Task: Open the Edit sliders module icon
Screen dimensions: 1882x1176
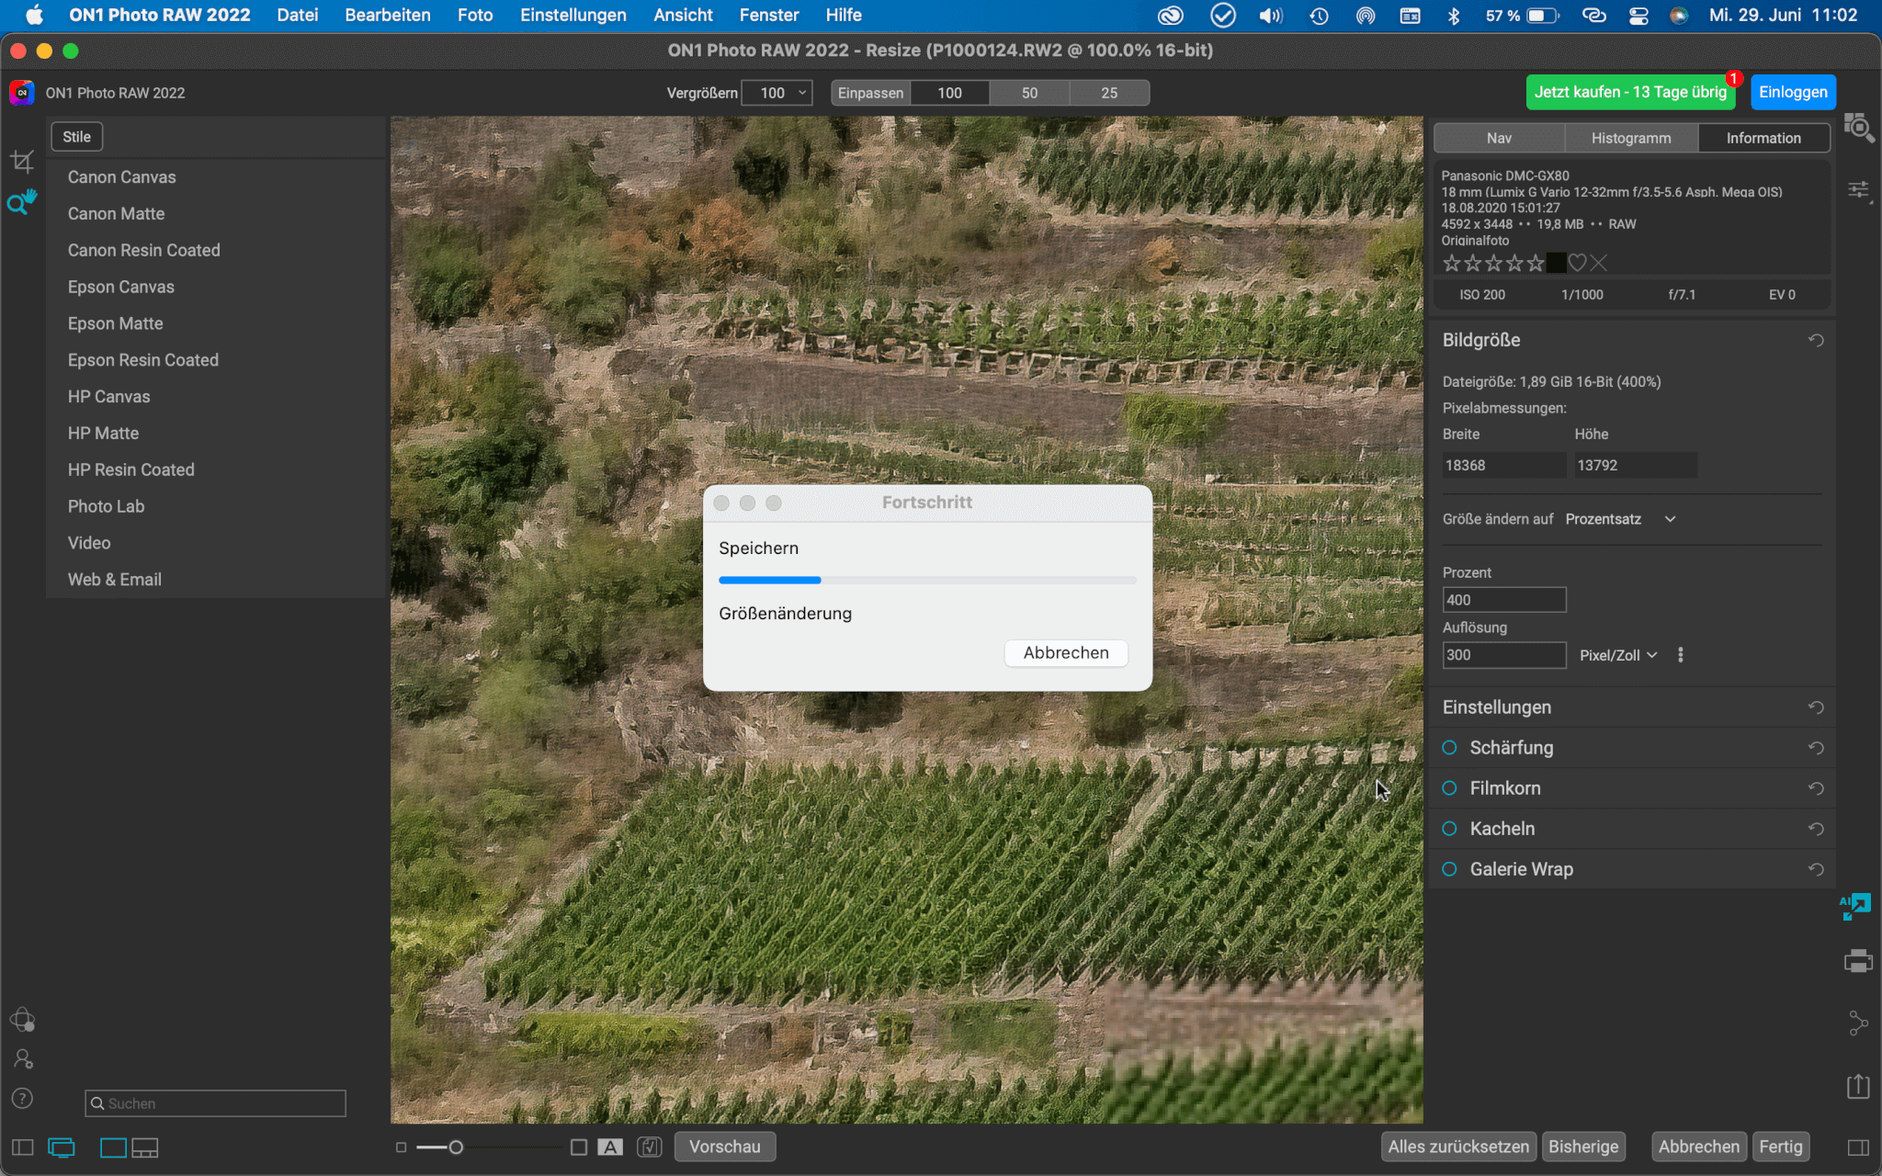Action: point(1858,190)
